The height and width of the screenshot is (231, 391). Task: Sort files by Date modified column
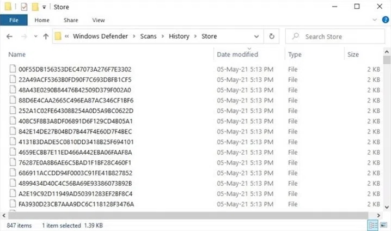237,54
